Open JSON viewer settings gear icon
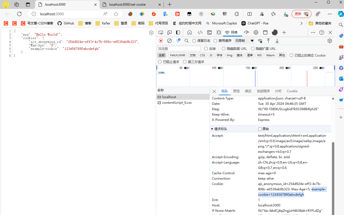344x215 pixels. pos(151,33)
